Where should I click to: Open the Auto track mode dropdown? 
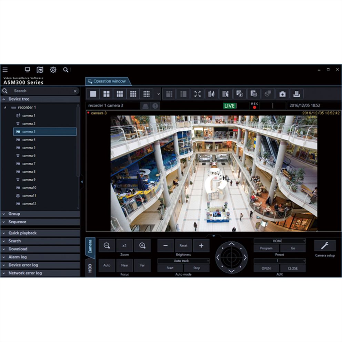tap(183, 261)
